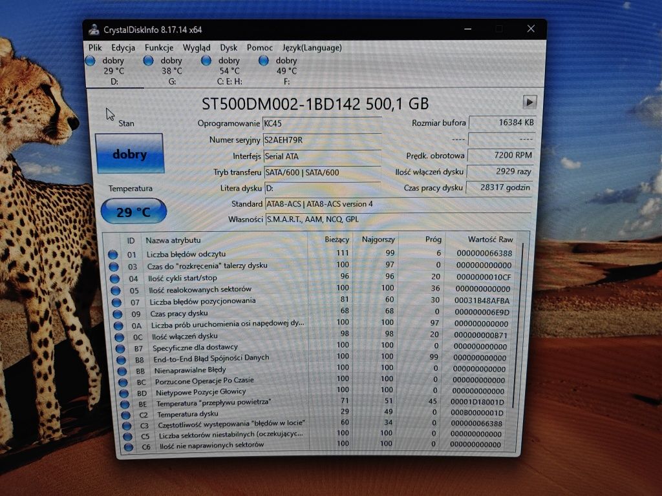Click the Własności S.M.A.R.T. field

pyautogui.click(x=398, y=220)
